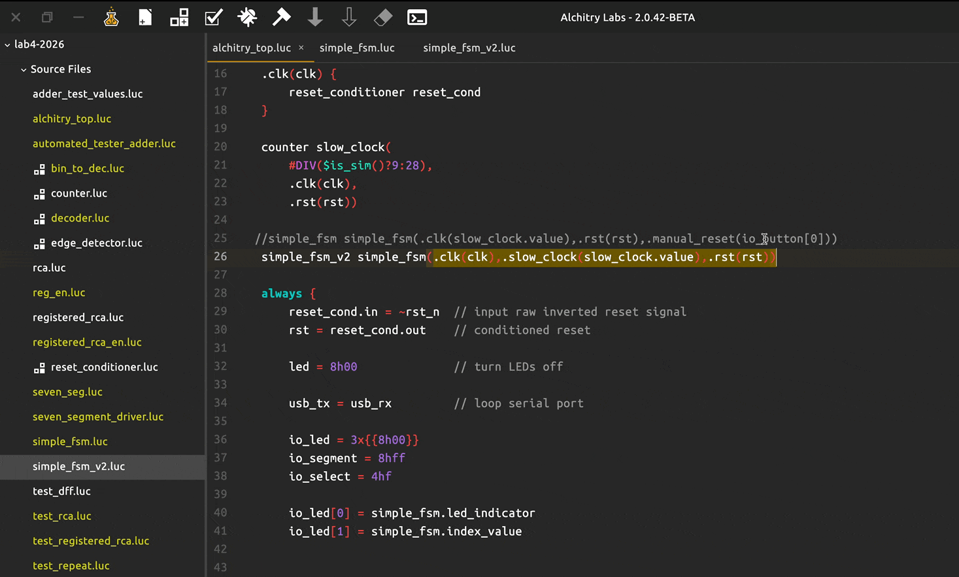Click the outlined down-arrow RAM load icon
Screen dimensions: 959x577
349,18
